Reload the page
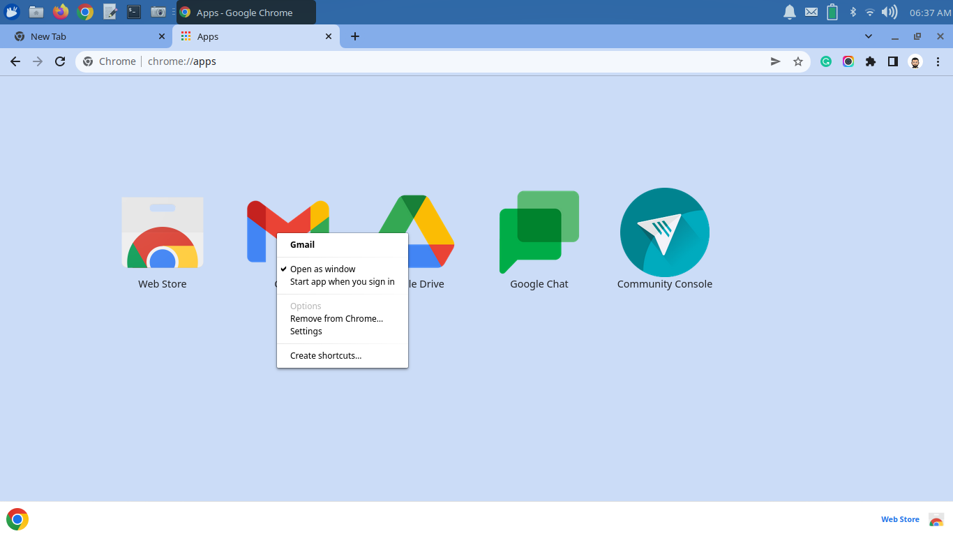 pyautogui.click(x=60, y=61)
